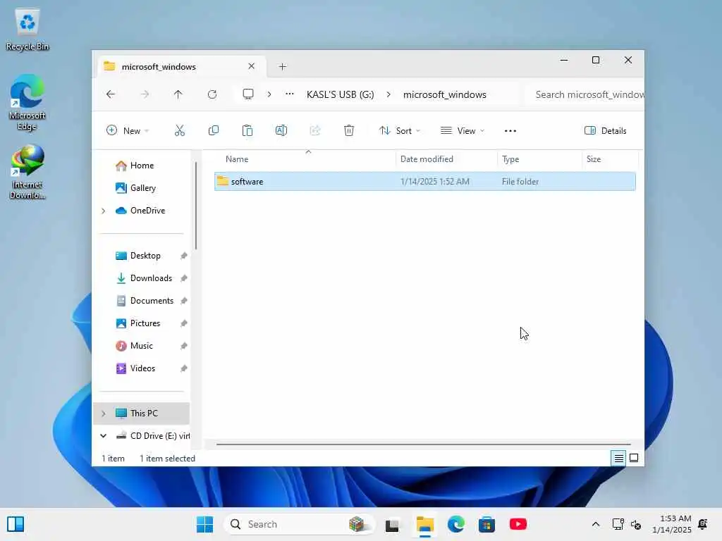Click the Cut scissors icon
Viewport: 722px width, 541px height.
click(180, 130)
